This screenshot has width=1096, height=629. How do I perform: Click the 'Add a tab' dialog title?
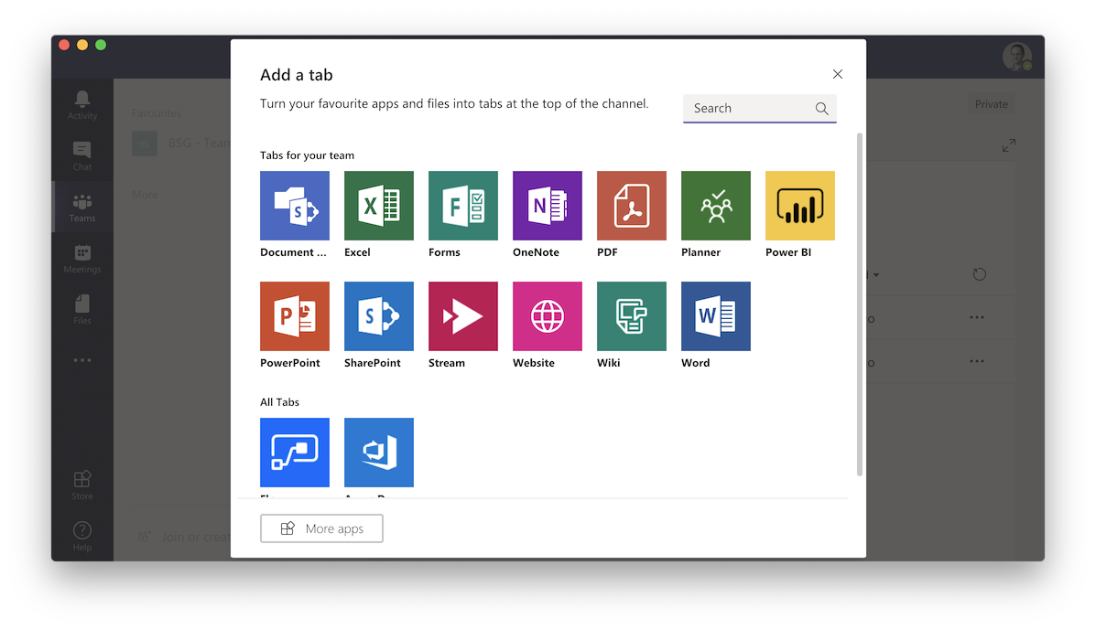[x=297, y=75]
